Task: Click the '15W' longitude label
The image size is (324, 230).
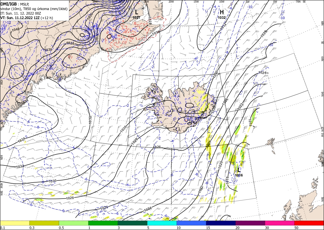Action: point(196,2)
